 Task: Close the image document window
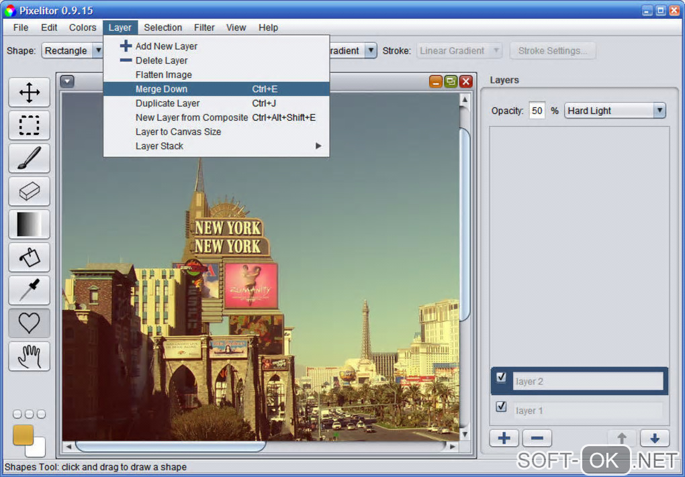click(466, 82)
